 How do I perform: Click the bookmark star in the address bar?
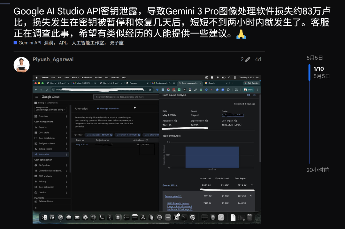pyautogui.click(x=150, y=89)
